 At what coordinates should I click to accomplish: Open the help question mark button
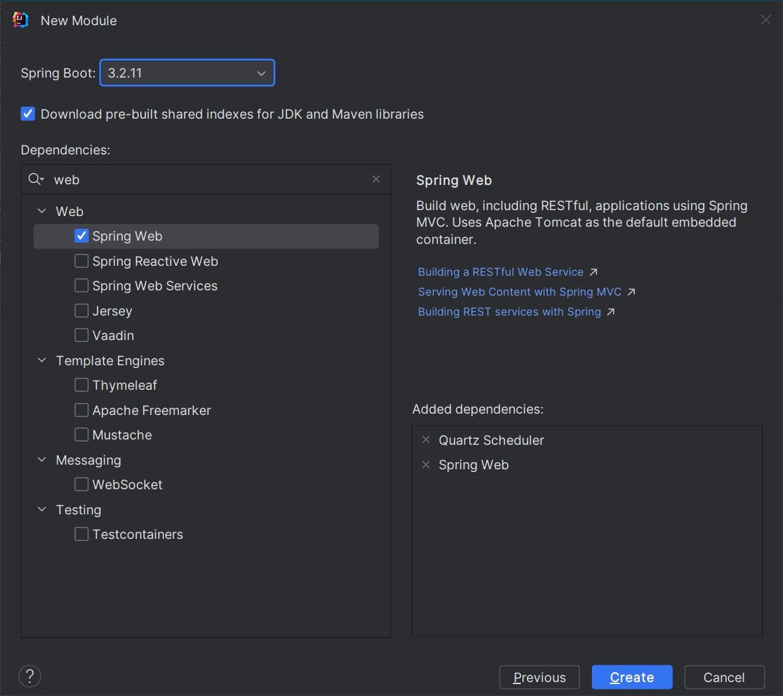[30, 677]
